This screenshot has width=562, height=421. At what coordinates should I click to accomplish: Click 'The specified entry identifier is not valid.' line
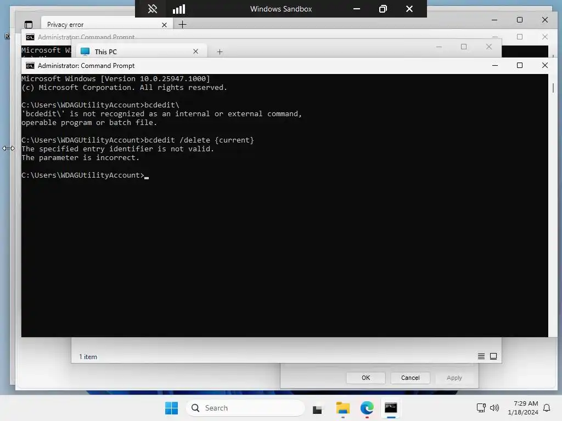[117, 149]
